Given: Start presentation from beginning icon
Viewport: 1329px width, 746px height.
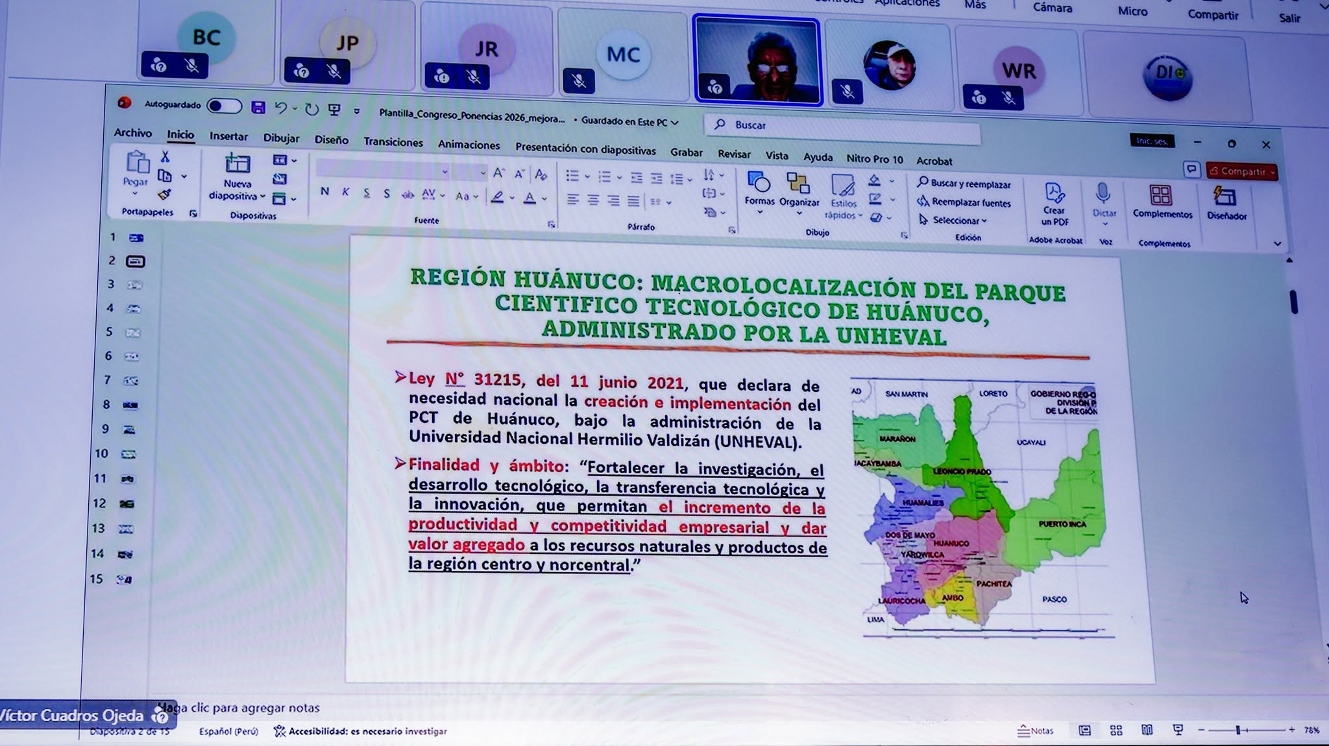Looking at the screenshot, I should click(x=334, y=110).
